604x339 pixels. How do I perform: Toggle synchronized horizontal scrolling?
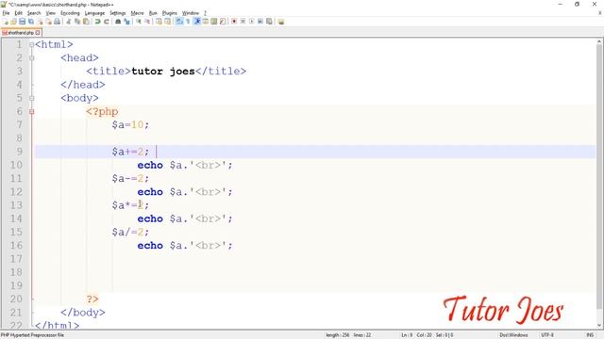pyautogui.click(x=168, y=22)
